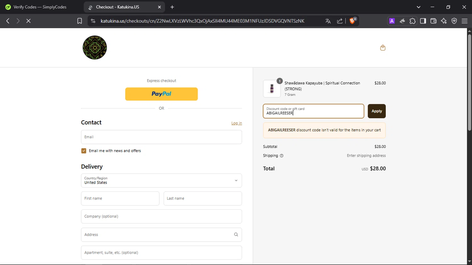This screenshot has height=265, width=472.
Task: Open the extension icon beside the purple A
Action: (x=402, y=21)
